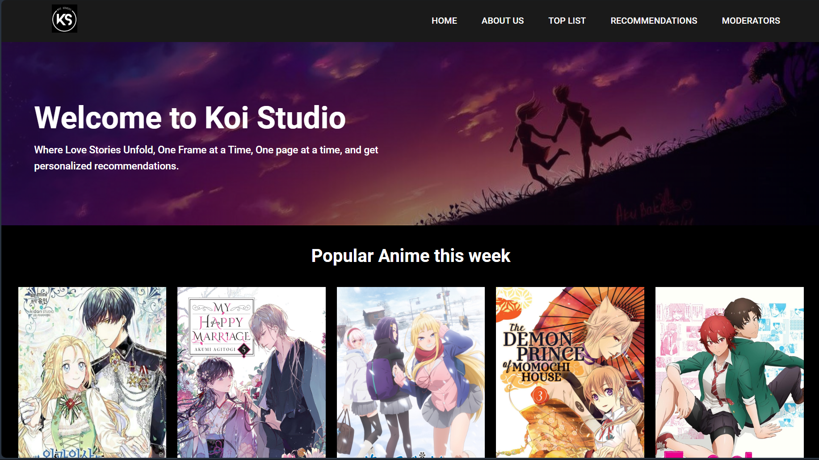
Task: Click the Akumi Agitogi author label
Action: [x=215, y=349]
